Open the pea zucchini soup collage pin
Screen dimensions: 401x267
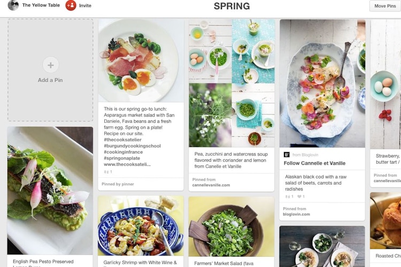tap(232, 83)
